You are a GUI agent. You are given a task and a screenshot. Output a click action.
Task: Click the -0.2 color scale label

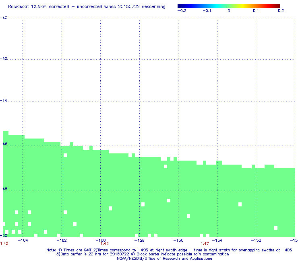[x=182, y=11]
